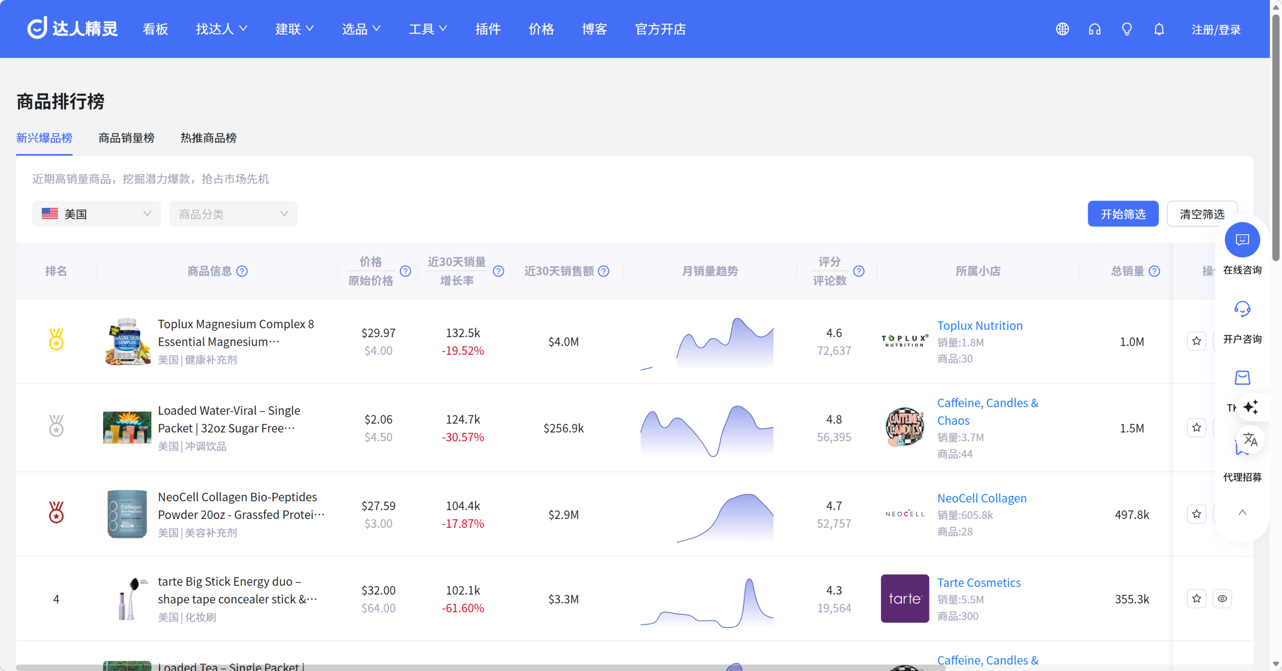The image size is (1282, 671).
Task: Click the shopping bag sidebar icon
Action: tap(1242, 378)
